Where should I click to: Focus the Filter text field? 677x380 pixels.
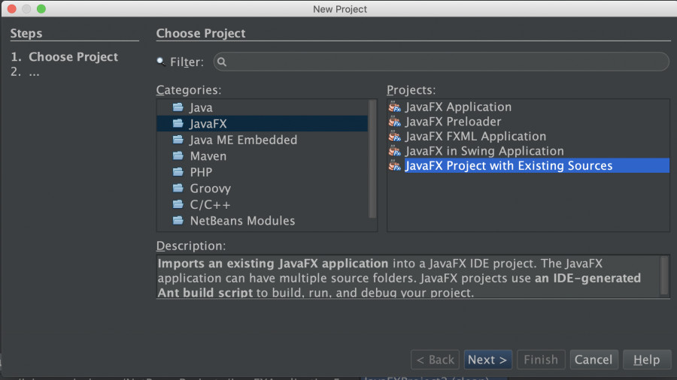pyautogui.click(x=442, y=62)
